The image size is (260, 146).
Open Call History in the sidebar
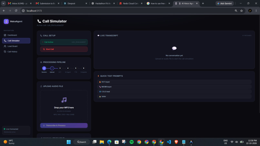point(16,52)
